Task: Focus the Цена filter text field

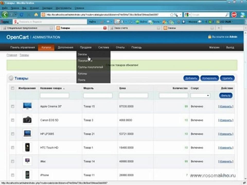Action: point(134,96)
